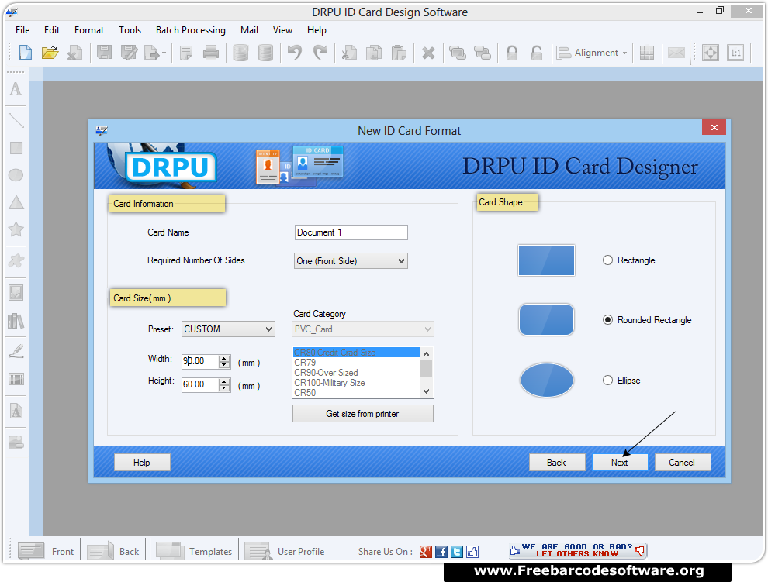768x582 pixels.
Task: Click the Back button in dialog
Action: 556,463
